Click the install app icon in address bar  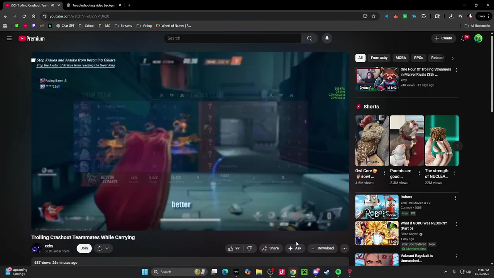tap(365, 16)
